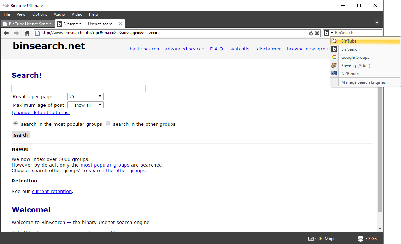Open the browse newsgroups link

(308, 49)
